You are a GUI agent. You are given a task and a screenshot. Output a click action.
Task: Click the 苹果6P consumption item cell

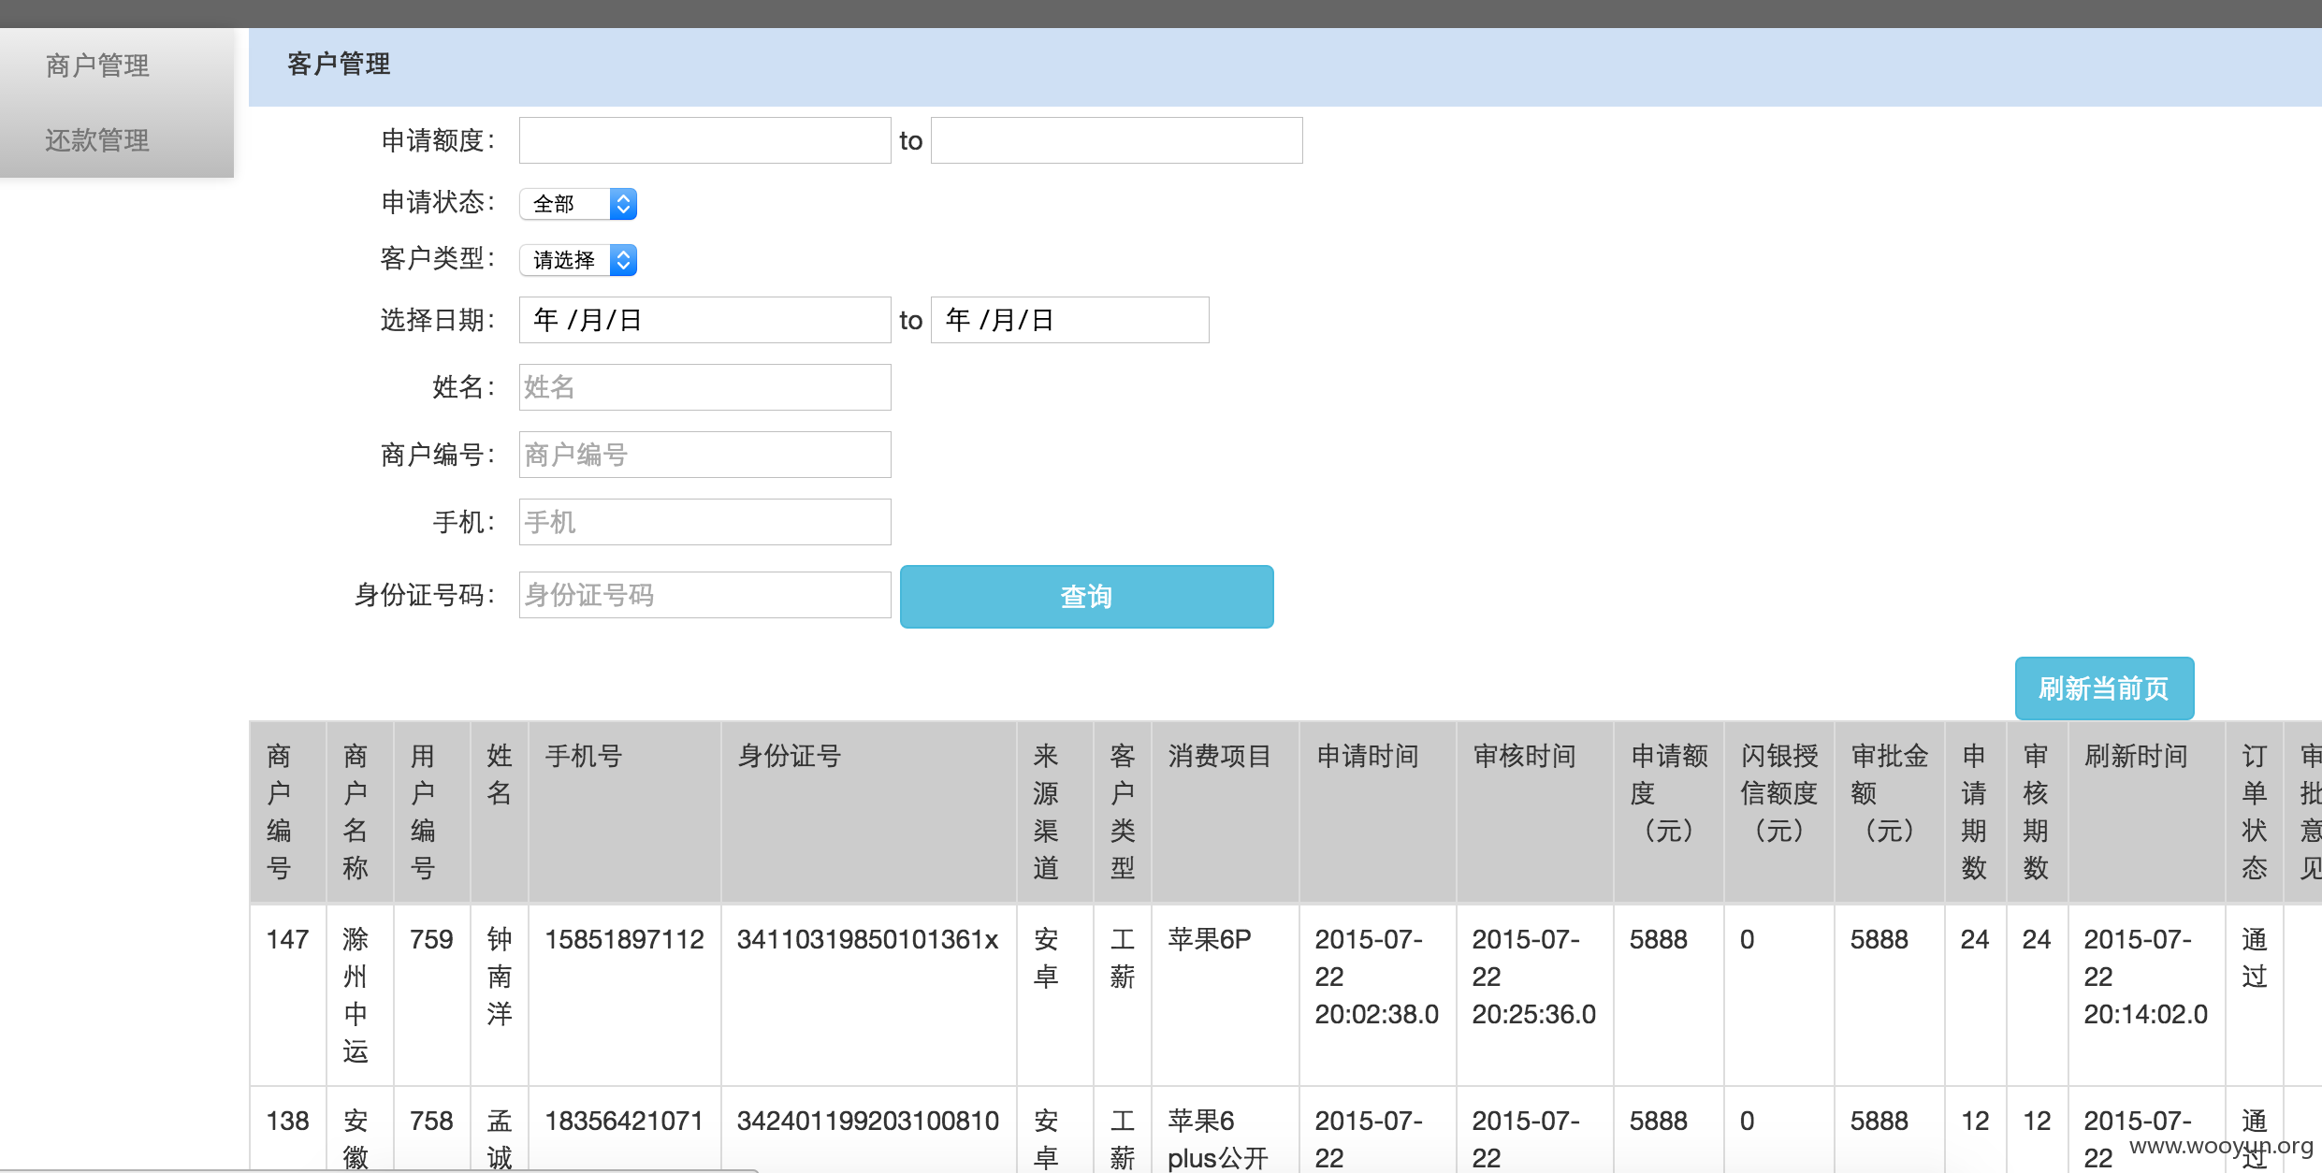click(x=1225, y=994)
